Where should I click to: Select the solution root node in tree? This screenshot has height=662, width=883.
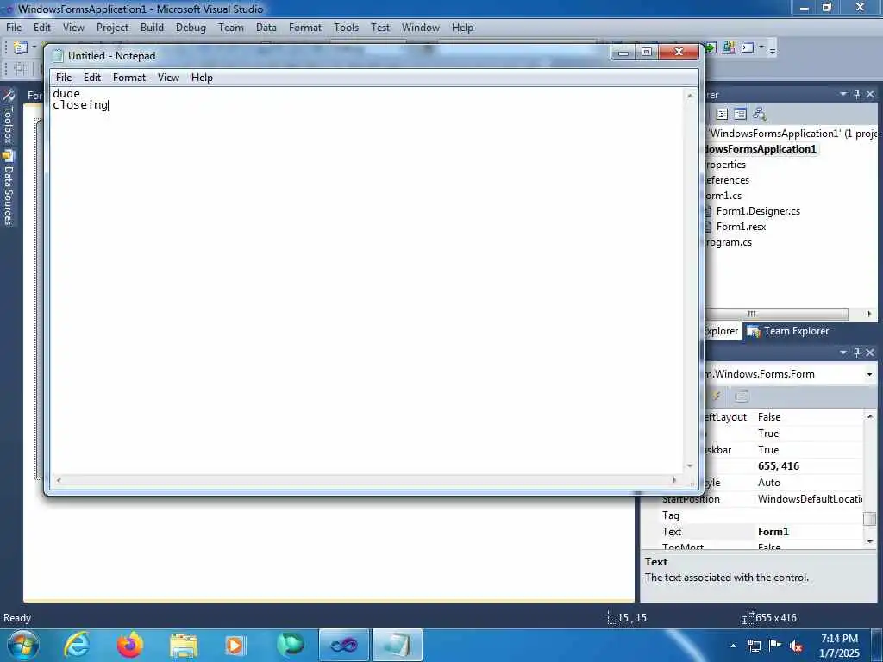(x=793, y=134)
